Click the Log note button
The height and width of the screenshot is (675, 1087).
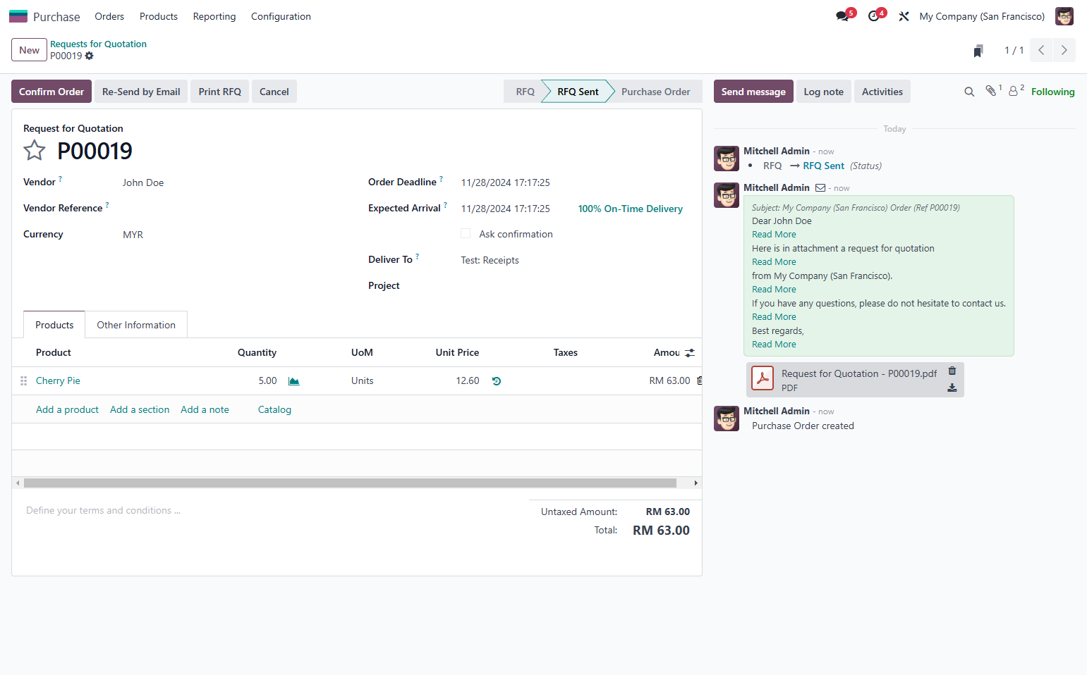click(823, 92)
